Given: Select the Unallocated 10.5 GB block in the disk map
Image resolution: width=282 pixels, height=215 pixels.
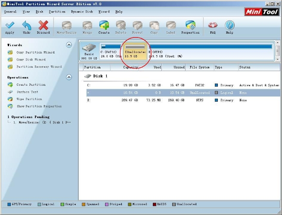Looking at the screenshot, I should [x=135, y=51].
